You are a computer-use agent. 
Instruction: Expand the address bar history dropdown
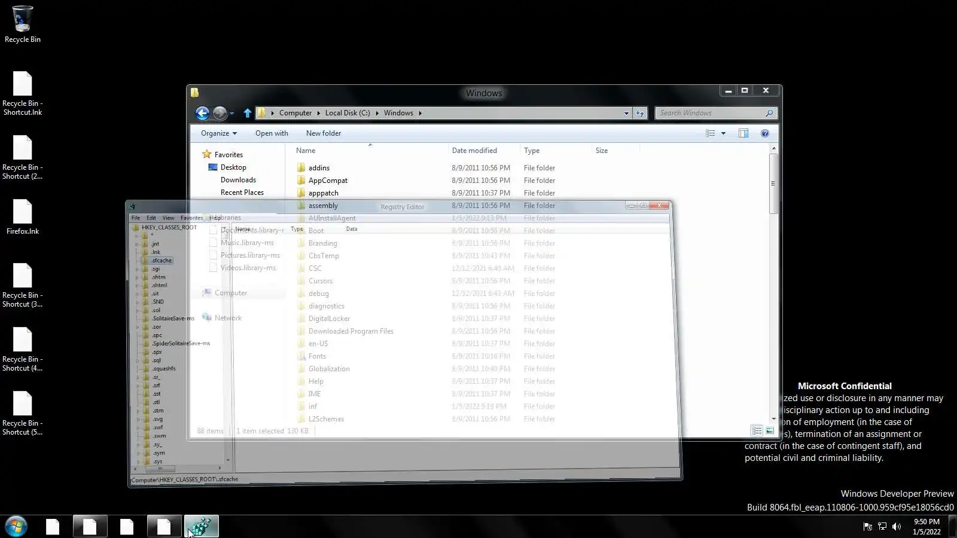pyautogui.click(x=626, y=113)
